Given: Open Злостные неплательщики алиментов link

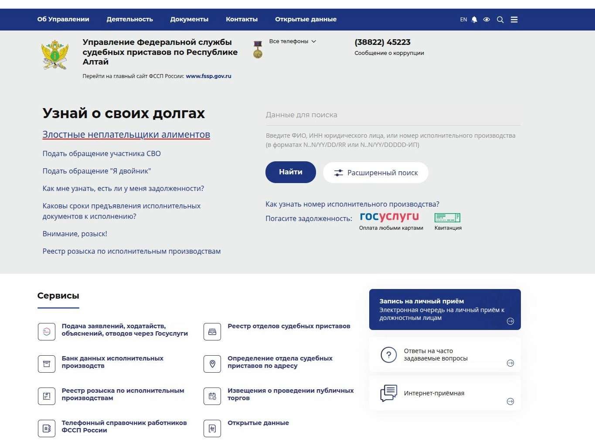Looking at the screenshot, I should 126,135.
